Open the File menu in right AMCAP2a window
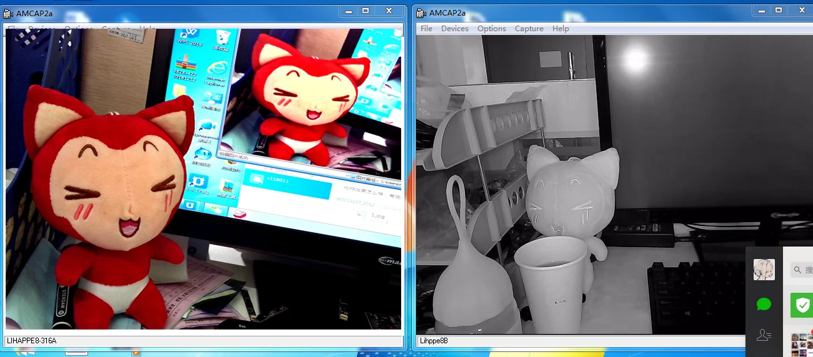Image resolution: width=813 pixels, height=357 pixels. 426,29
